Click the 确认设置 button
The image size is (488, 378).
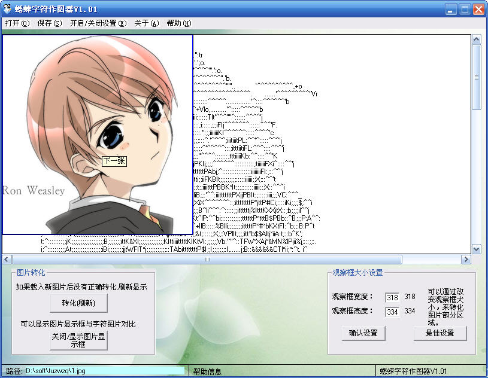(363, 333)
